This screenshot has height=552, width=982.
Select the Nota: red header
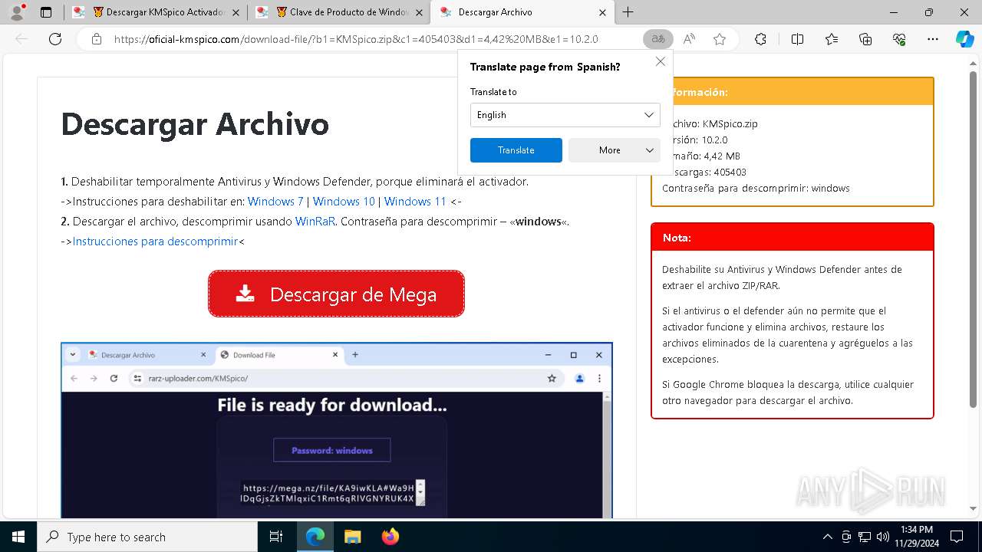click(793, 238)
